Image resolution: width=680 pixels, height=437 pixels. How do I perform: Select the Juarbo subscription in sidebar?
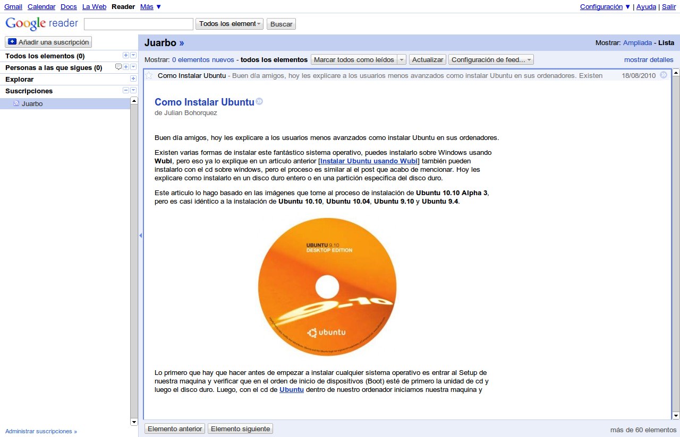click(65, 104)
